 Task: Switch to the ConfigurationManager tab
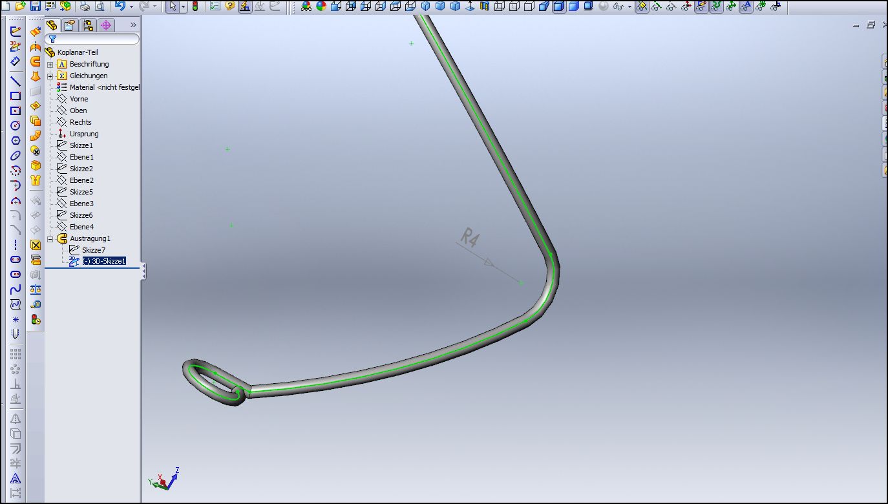click(88, 25)
